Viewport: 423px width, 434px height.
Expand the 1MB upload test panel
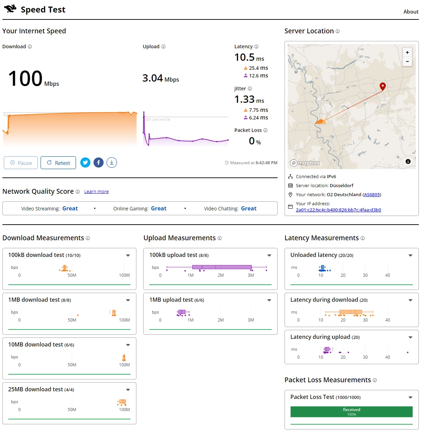click(x=269, y=300)
